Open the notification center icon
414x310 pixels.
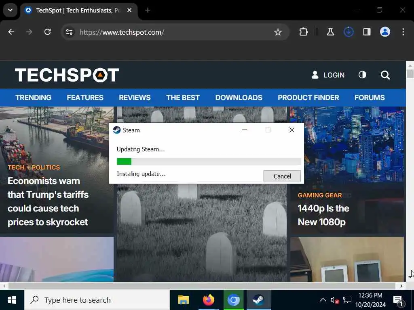[398, 300]
